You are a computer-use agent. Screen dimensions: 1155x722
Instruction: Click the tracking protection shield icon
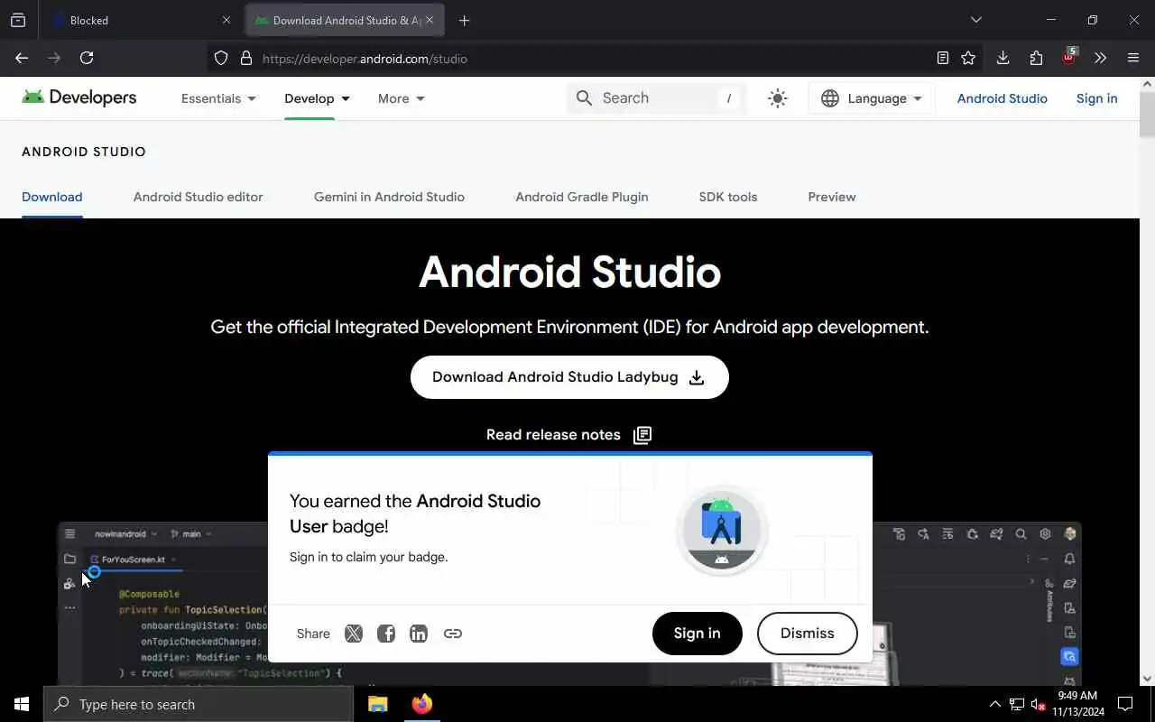coord(221,58)
